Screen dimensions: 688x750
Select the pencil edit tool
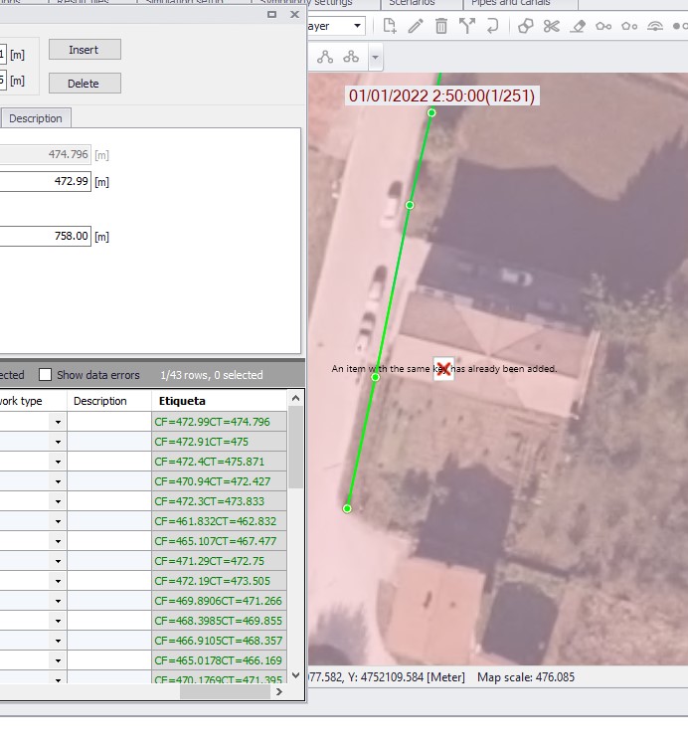[416, 27]
